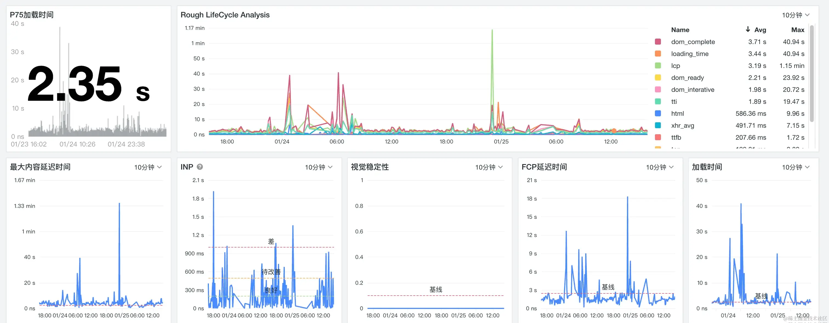Click the Avg sort descending arrow
The height and width of the screenshot is (323, 829).
748,30
